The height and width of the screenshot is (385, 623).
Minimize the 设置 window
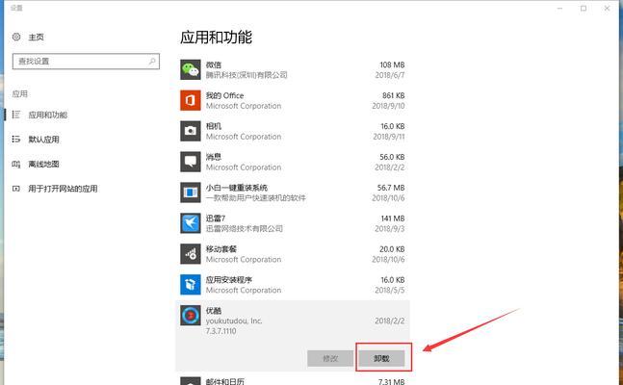click(x=559, y=8)
